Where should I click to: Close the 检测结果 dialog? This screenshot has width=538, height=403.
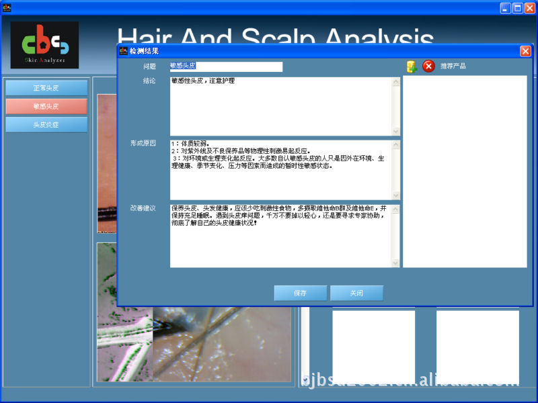coord(525,51)
